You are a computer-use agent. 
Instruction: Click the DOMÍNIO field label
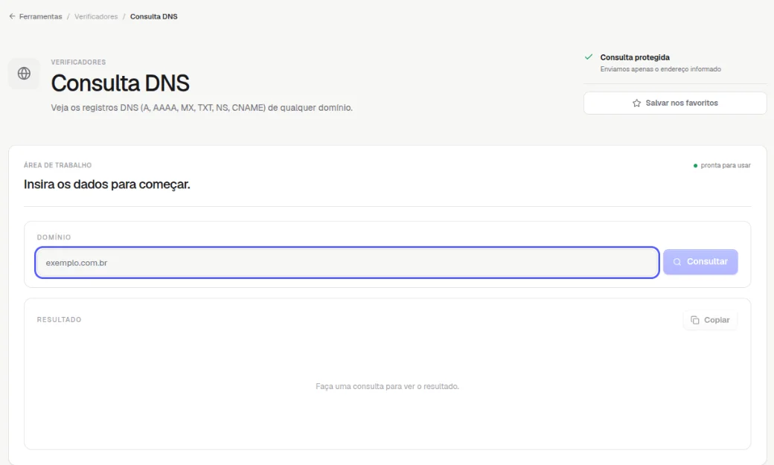(54, 237)
